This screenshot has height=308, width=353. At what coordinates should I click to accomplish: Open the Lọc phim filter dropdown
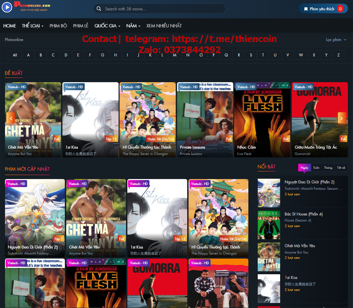pos(336,39)
